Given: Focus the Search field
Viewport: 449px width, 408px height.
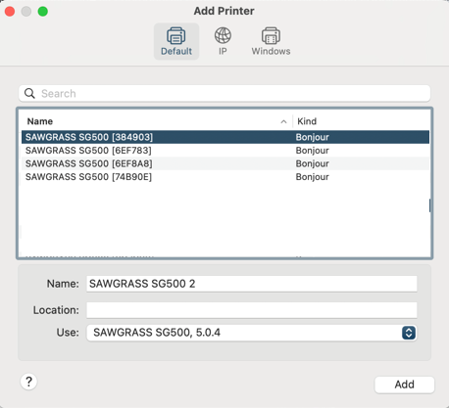Looking at the screenshot, I should tap(224, 94).
